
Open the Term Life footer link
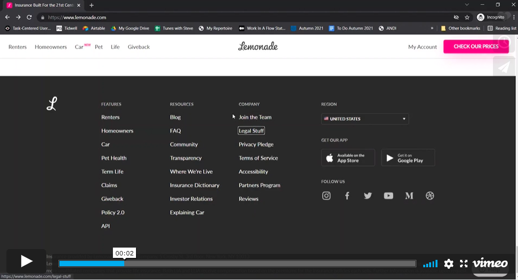click(x=112, y=171)
